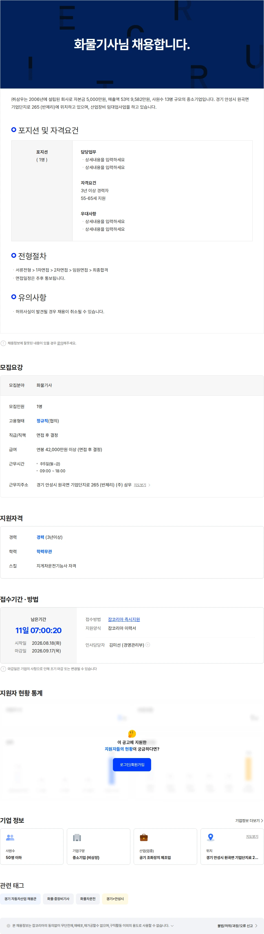Click the 위치 map pin icon
This screenshot has height=934, width=264.
tap(210, 837)
